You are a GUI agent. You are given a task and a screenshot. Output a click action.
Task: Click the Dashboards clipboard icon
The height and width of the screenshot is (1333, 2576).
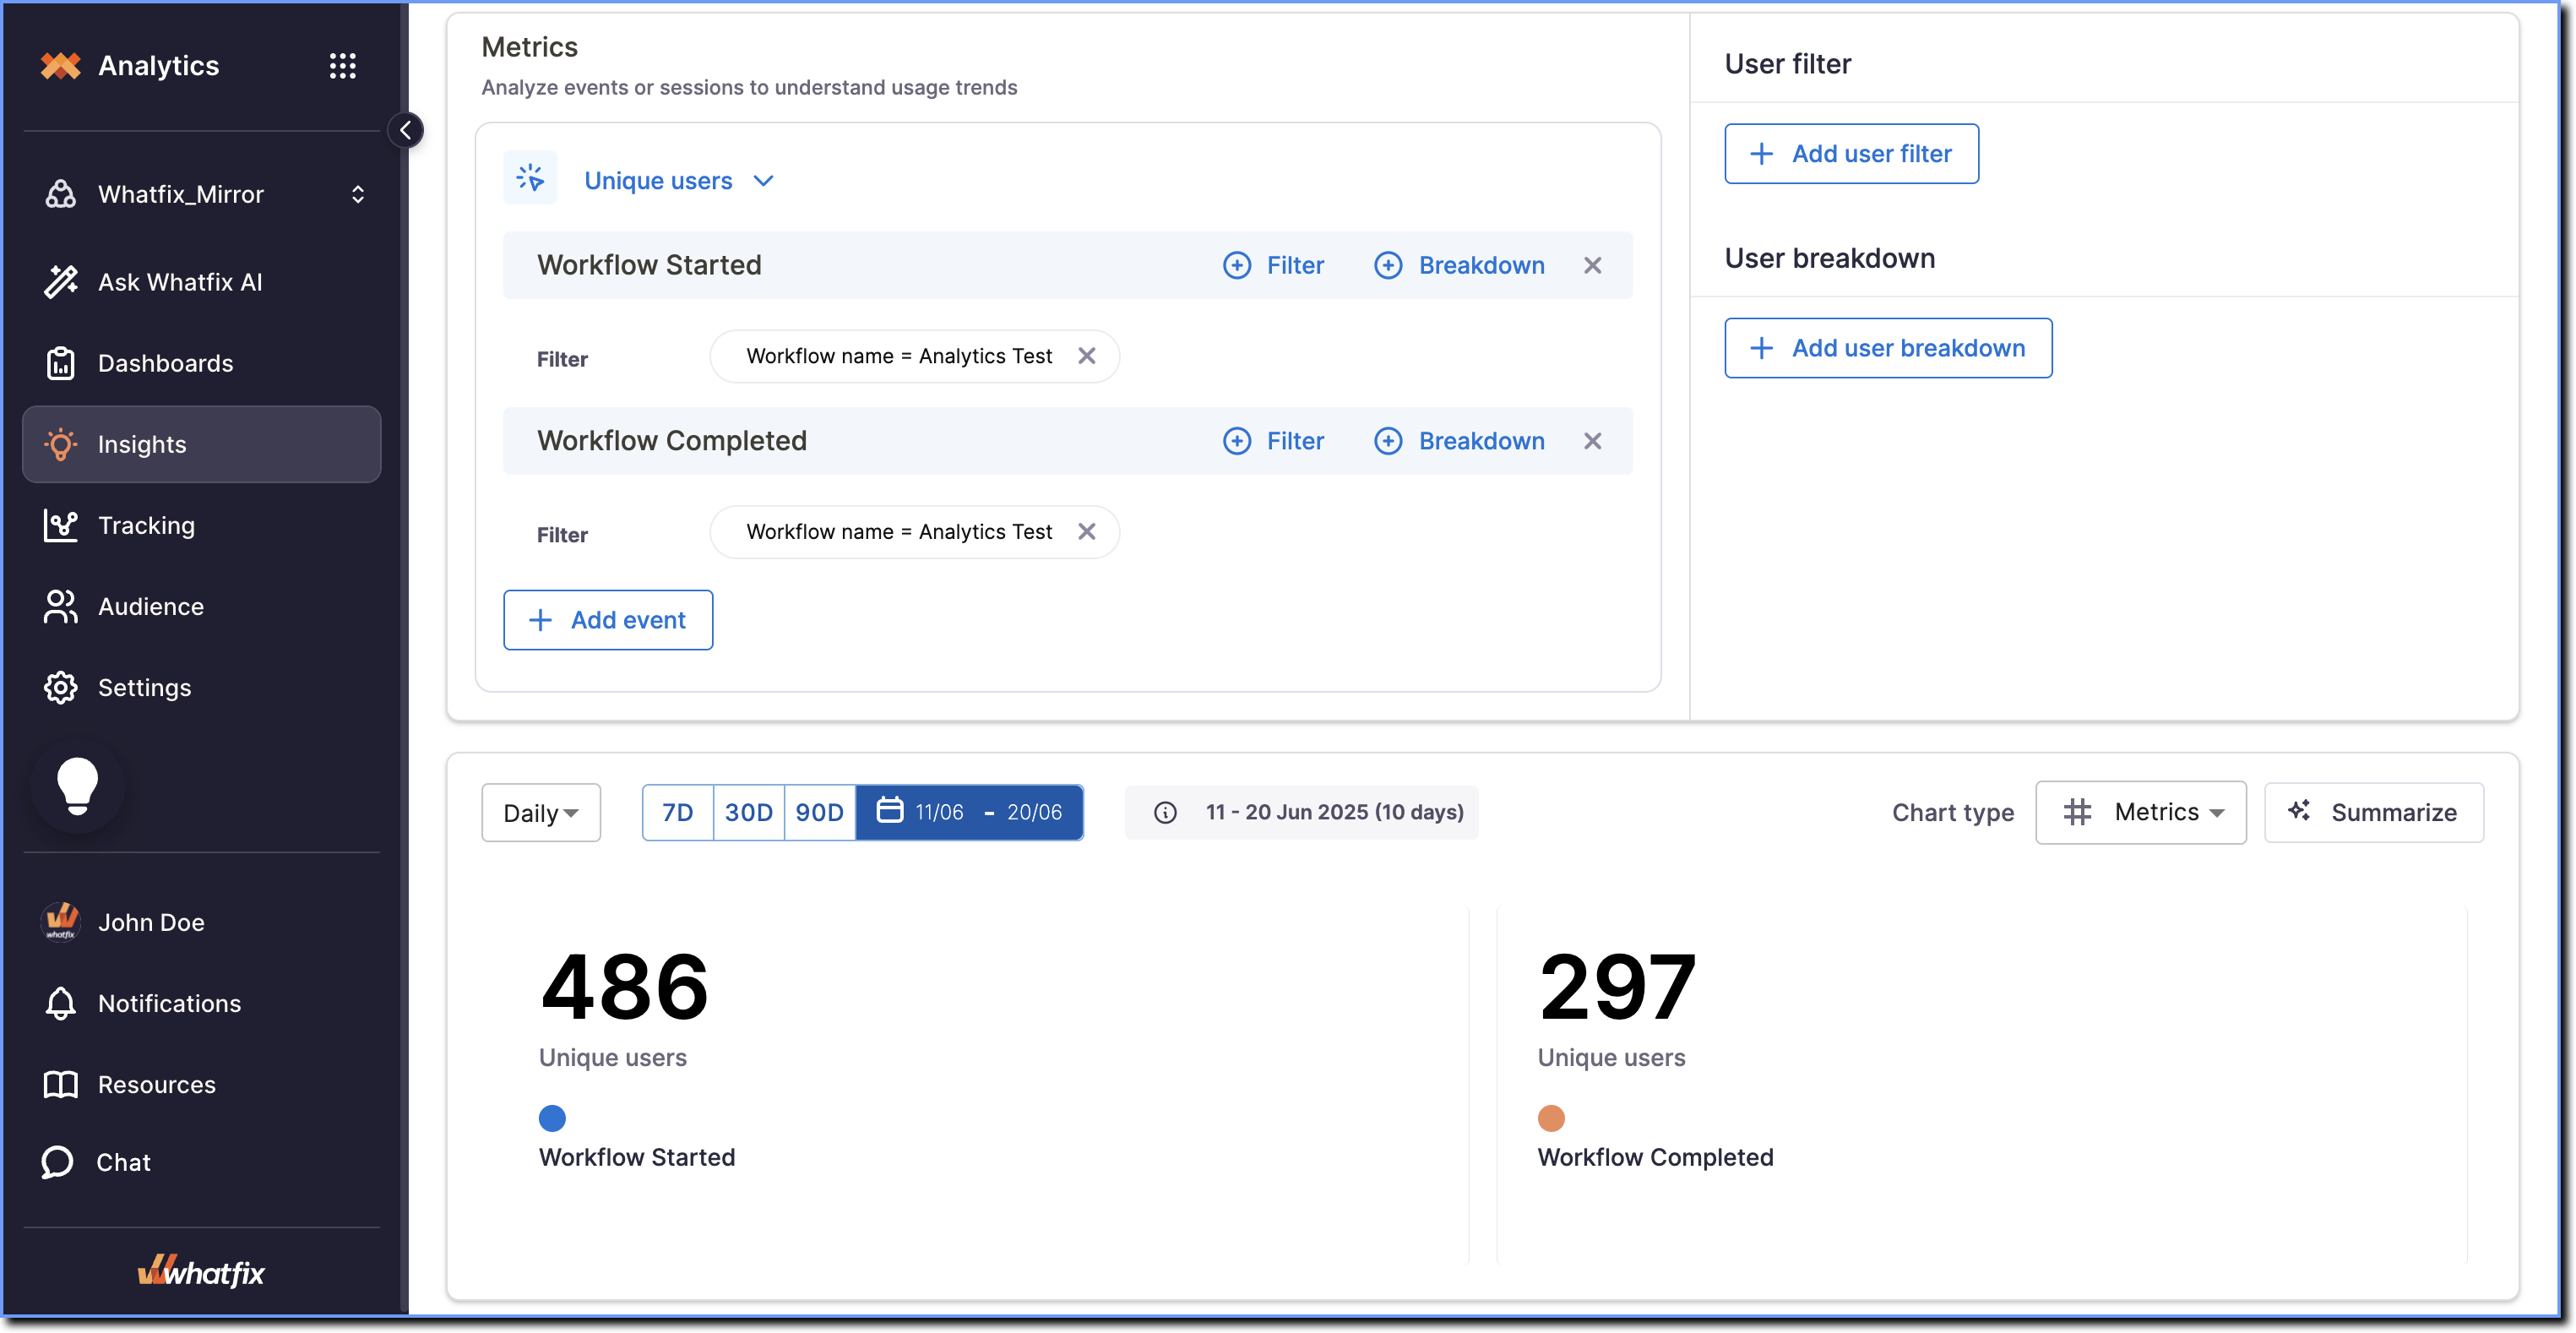61,363
